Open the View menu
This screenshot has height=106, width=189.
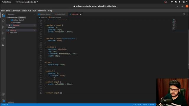coord(24,11)
